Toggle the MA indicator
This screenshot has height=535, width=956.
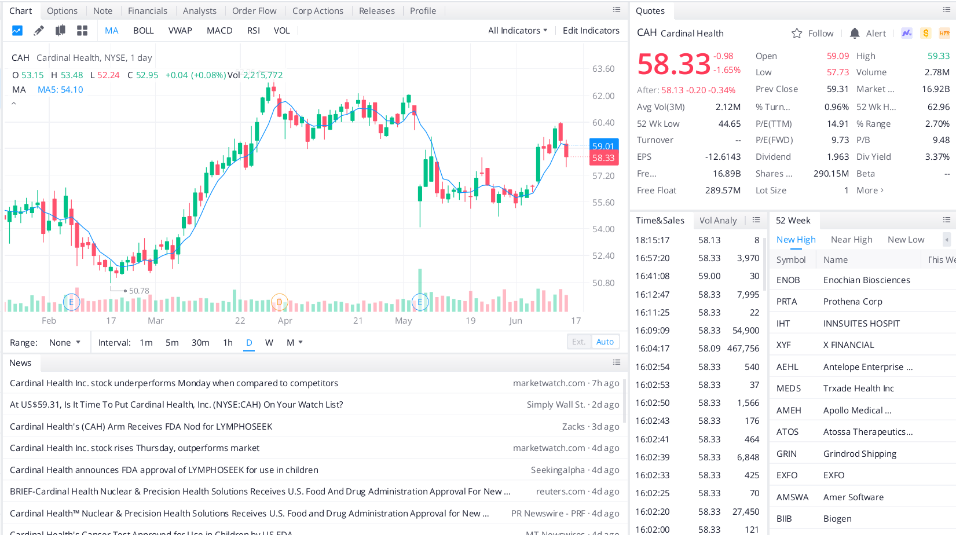(112, 31)
